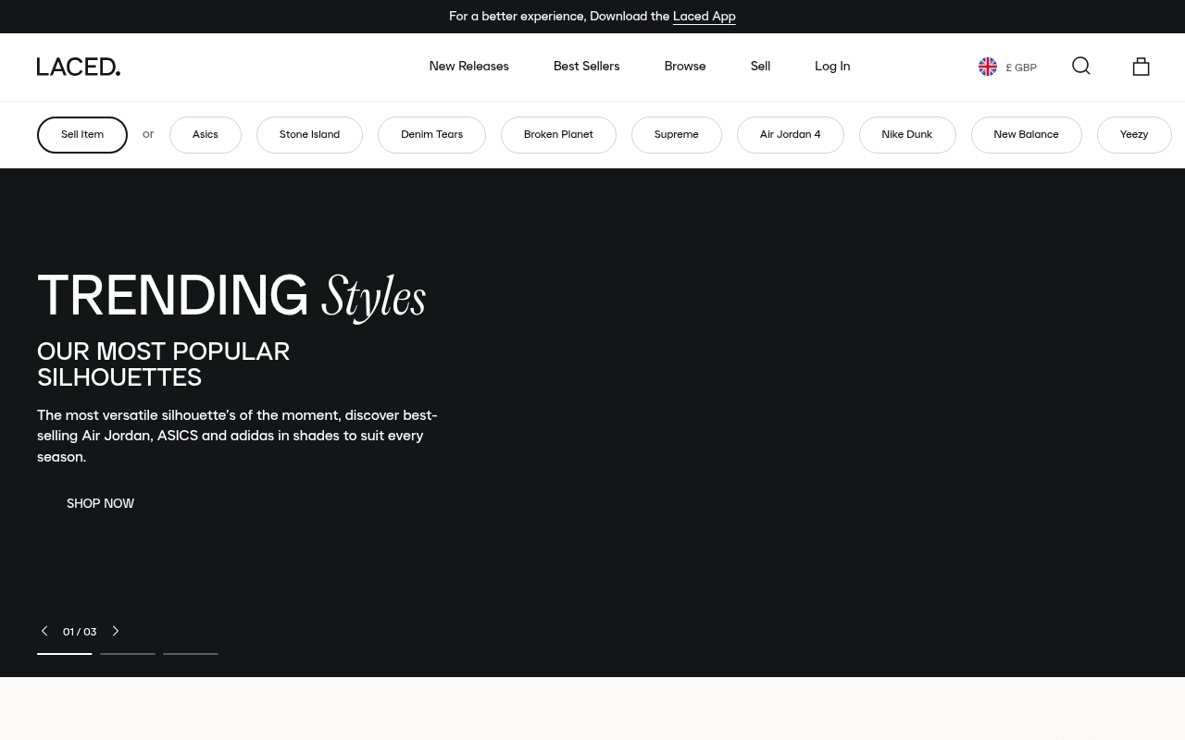Select the Supreme chip
Screen dimensions: 1185x740
(x=677, y=135)
